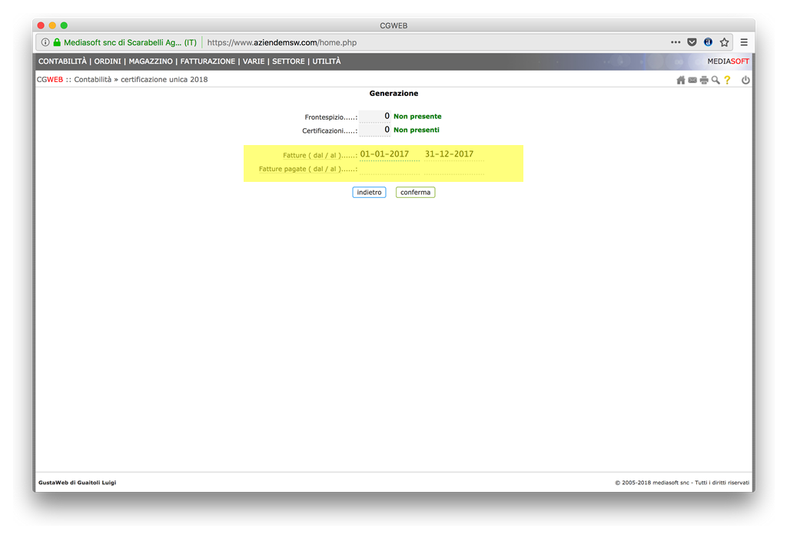Open the mail envelope icon
Screen dimensions: 787x538
692,81
